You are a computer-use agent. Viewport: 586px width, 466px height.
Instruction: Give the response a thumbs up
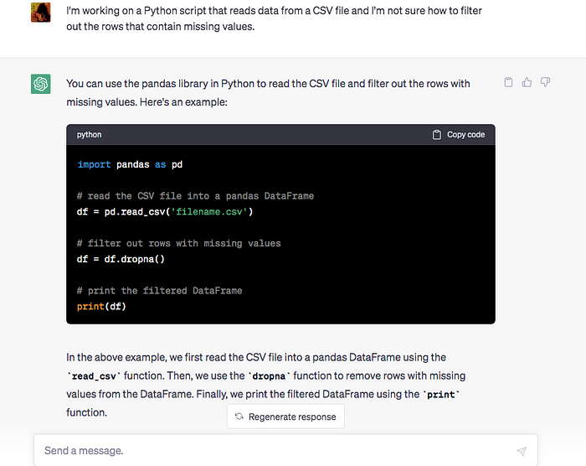[x=527, y=82]
